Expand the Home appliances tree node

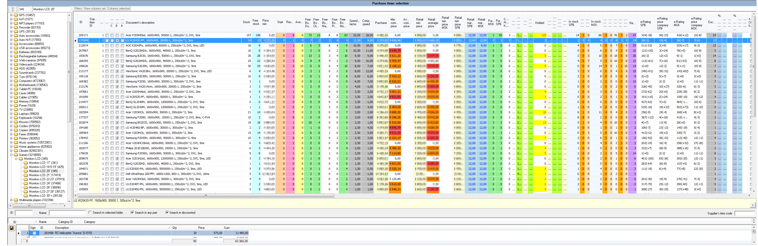tap(11, 146)
